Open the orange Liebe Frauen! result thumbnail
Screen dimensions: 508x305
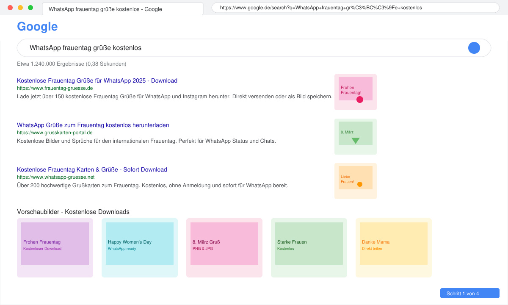[x=356, y=181]
